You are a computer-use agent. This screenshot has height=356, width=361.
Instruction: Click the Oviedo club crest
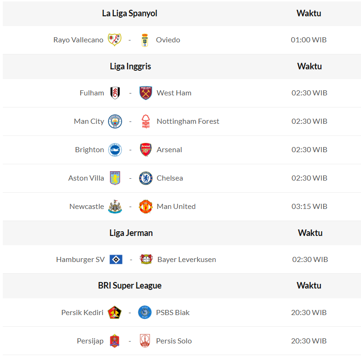coord(145,40)
